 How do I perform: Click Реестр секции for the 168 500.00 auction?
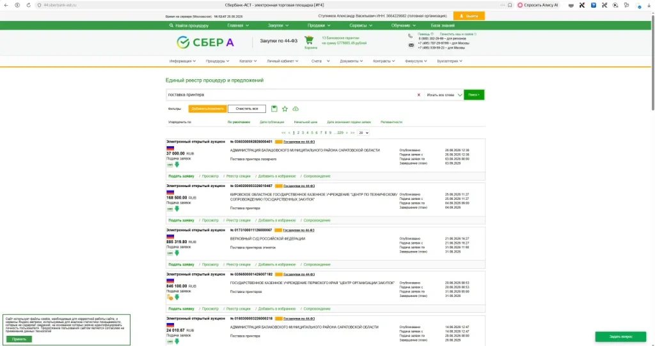pyautogui.click(x=238, y=220)
